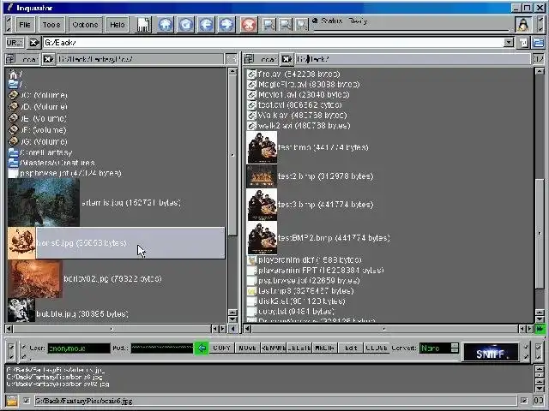The height and width of the screenshot is (411, 549).
Task: Click the bubble.jpg thumbnail
Action: click(21, 310)
